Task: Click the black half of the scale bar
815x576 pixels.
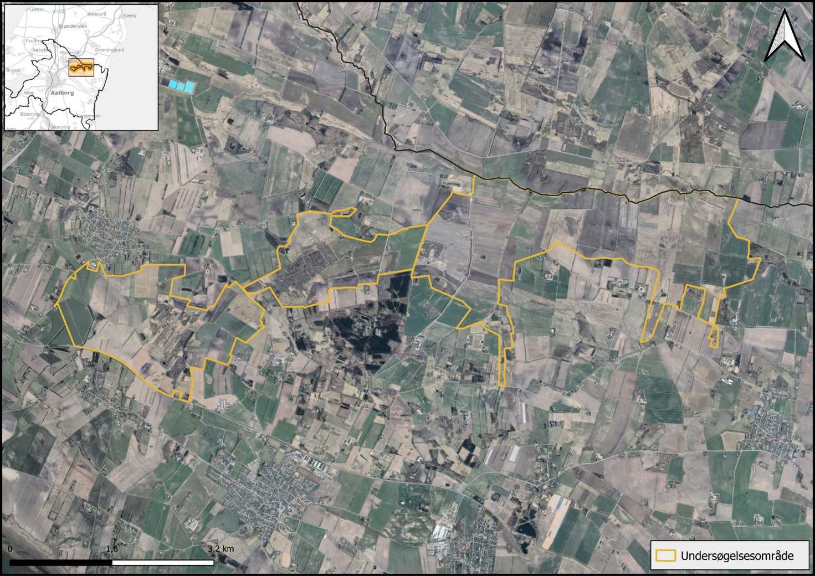Action: [61, 563]
